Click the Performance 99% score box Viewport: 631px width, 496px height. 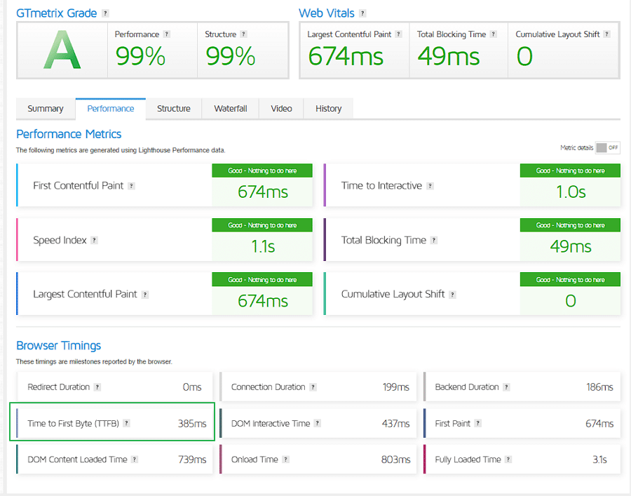[151, 50]
